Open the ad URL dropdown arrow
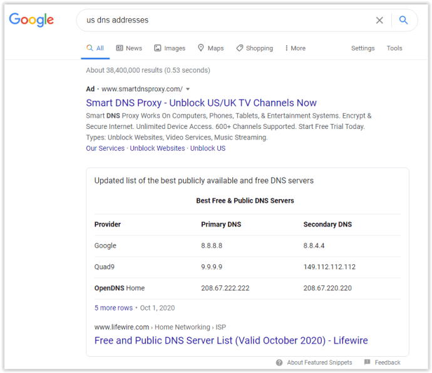Viewport: 432px width, 373px height. 188,89
